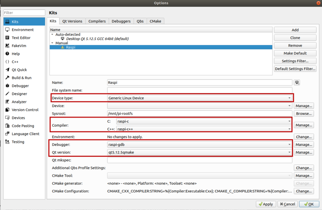Open C++ compiler dropdown raspi-c++
This screenshot has width=322, height=210.
[204, 129]
